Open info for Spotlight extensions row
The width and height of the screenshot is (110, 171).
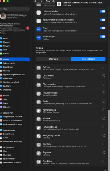(x=104, y=144)
